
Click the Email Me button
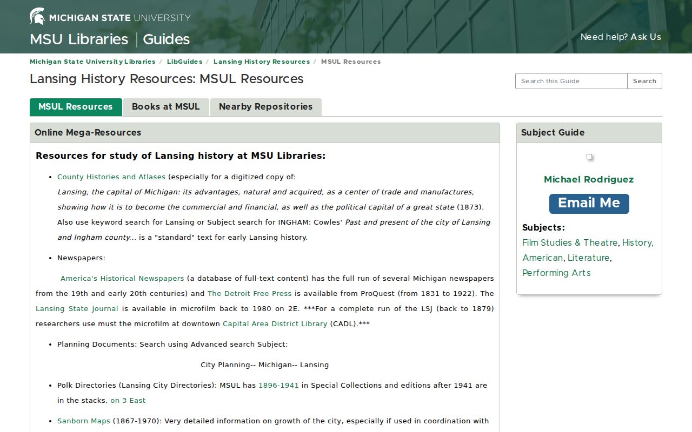[x=589, y=204]
